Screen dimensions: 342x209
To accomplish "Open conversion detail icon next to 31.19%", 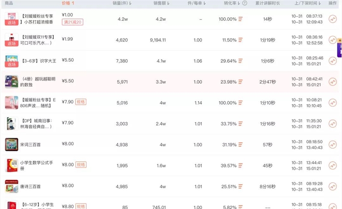I will 241,144.
